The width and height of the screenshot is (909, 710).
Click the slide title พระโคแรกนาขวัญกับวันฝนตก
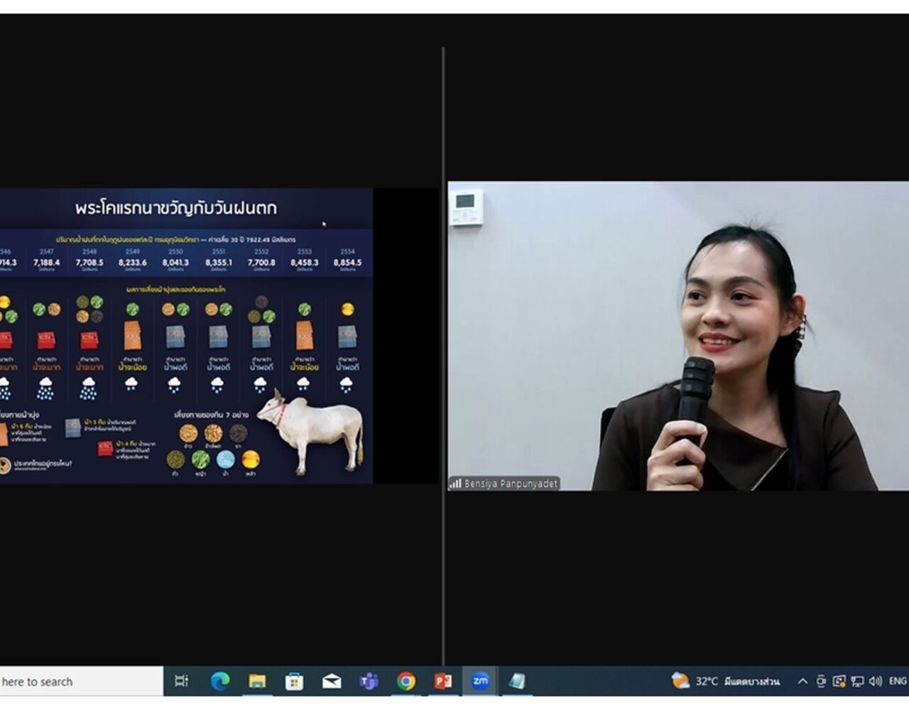(x=175, y=208)
